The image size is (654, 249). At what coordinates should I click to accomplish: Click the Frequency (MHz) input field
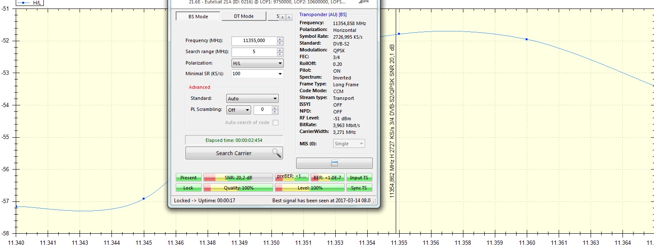pyautogui.click(x=254, y=41)
